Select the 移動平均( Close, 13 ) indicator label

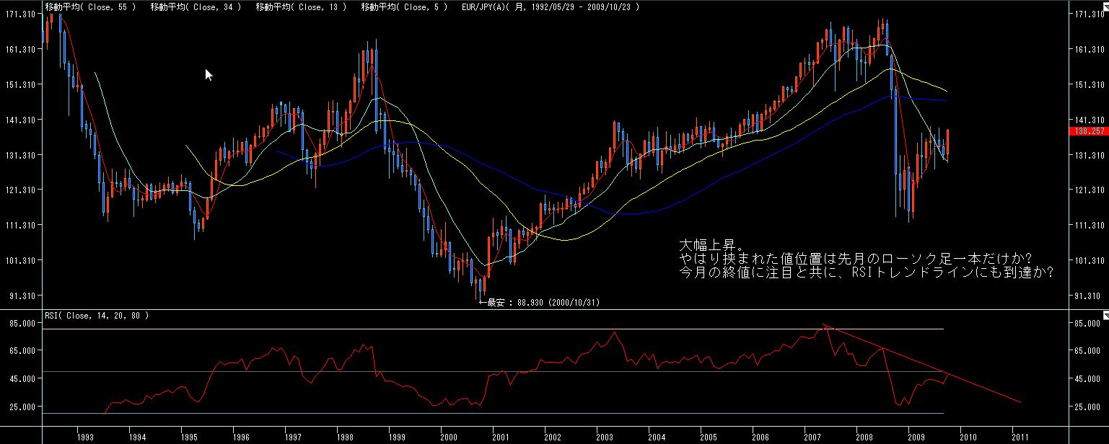click(302, 6)
